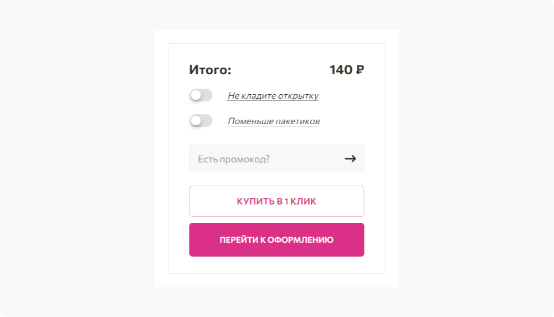554x317 pixels.
Task: Click the second toggle's white knob
Action: point(196,121)
